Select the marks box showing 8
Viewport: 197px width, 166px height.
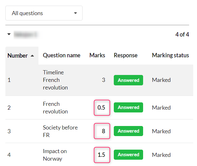(102, 131)
